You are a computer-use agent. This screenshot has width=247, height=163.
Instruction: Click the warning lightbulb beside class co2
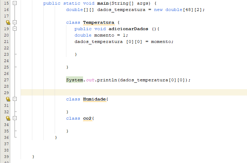pos(8,118)
